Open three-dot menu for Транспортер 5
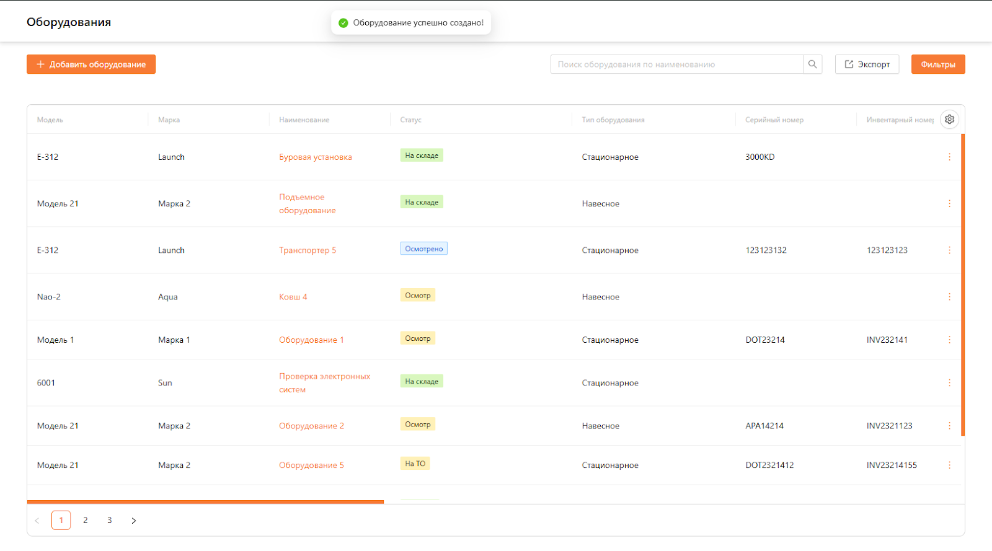The image size is (992, 551). [x=949, y=250]
